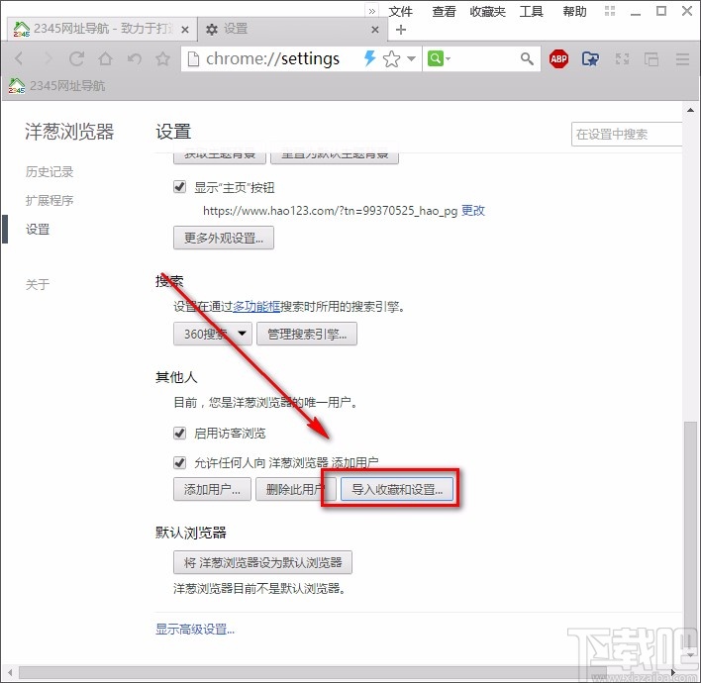Open the new tab with plus icon
Viewport: 701px width, 683px height.
[x=401, y=30]
